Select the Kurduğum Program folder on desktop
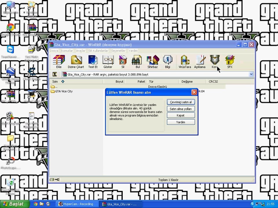 pyautogui.click(x=10, y=142)
